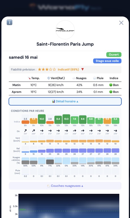Image resolution: width=130 pixels, height=218 pixels.
Task: Select the 10h index bar 10.0
Action: pos(42,119)
